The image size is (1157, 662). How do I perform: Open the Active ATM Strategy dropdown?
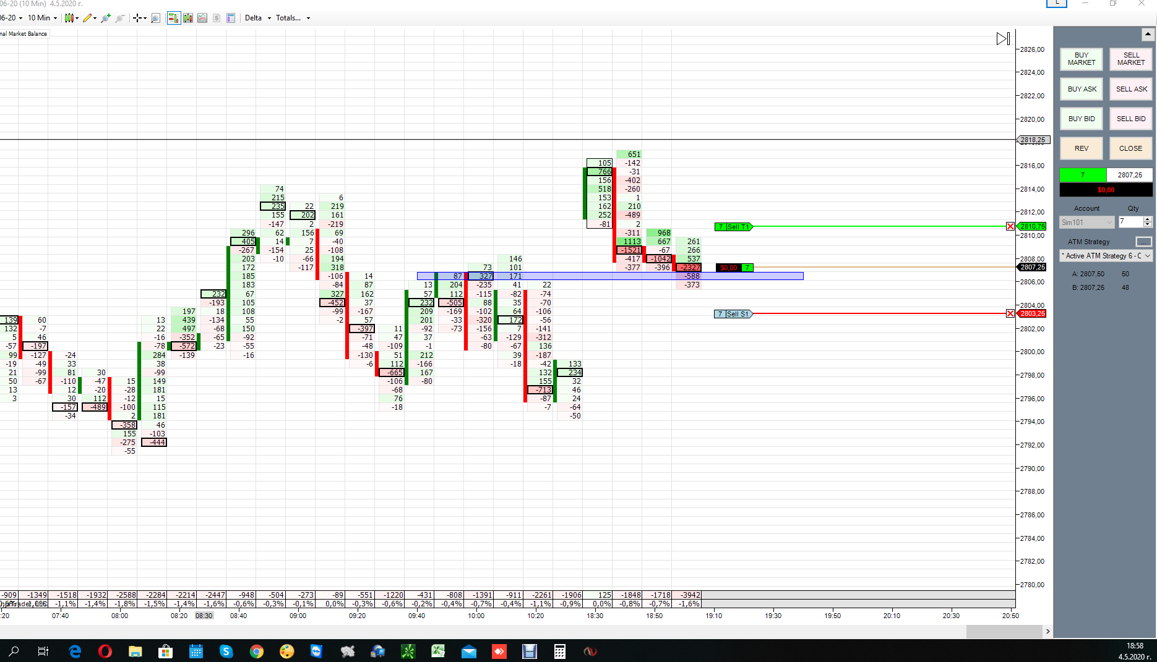1106,256
